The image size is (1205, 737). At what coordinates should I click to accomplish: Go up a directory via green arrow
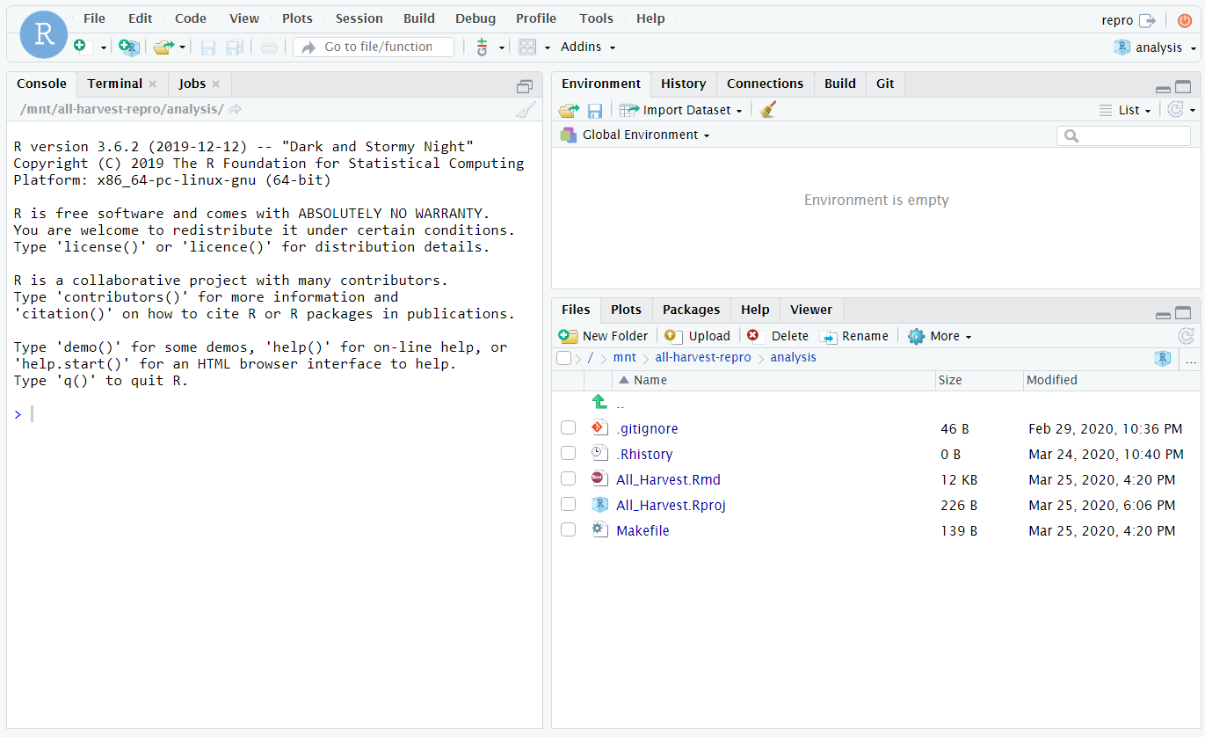point(599,403)
